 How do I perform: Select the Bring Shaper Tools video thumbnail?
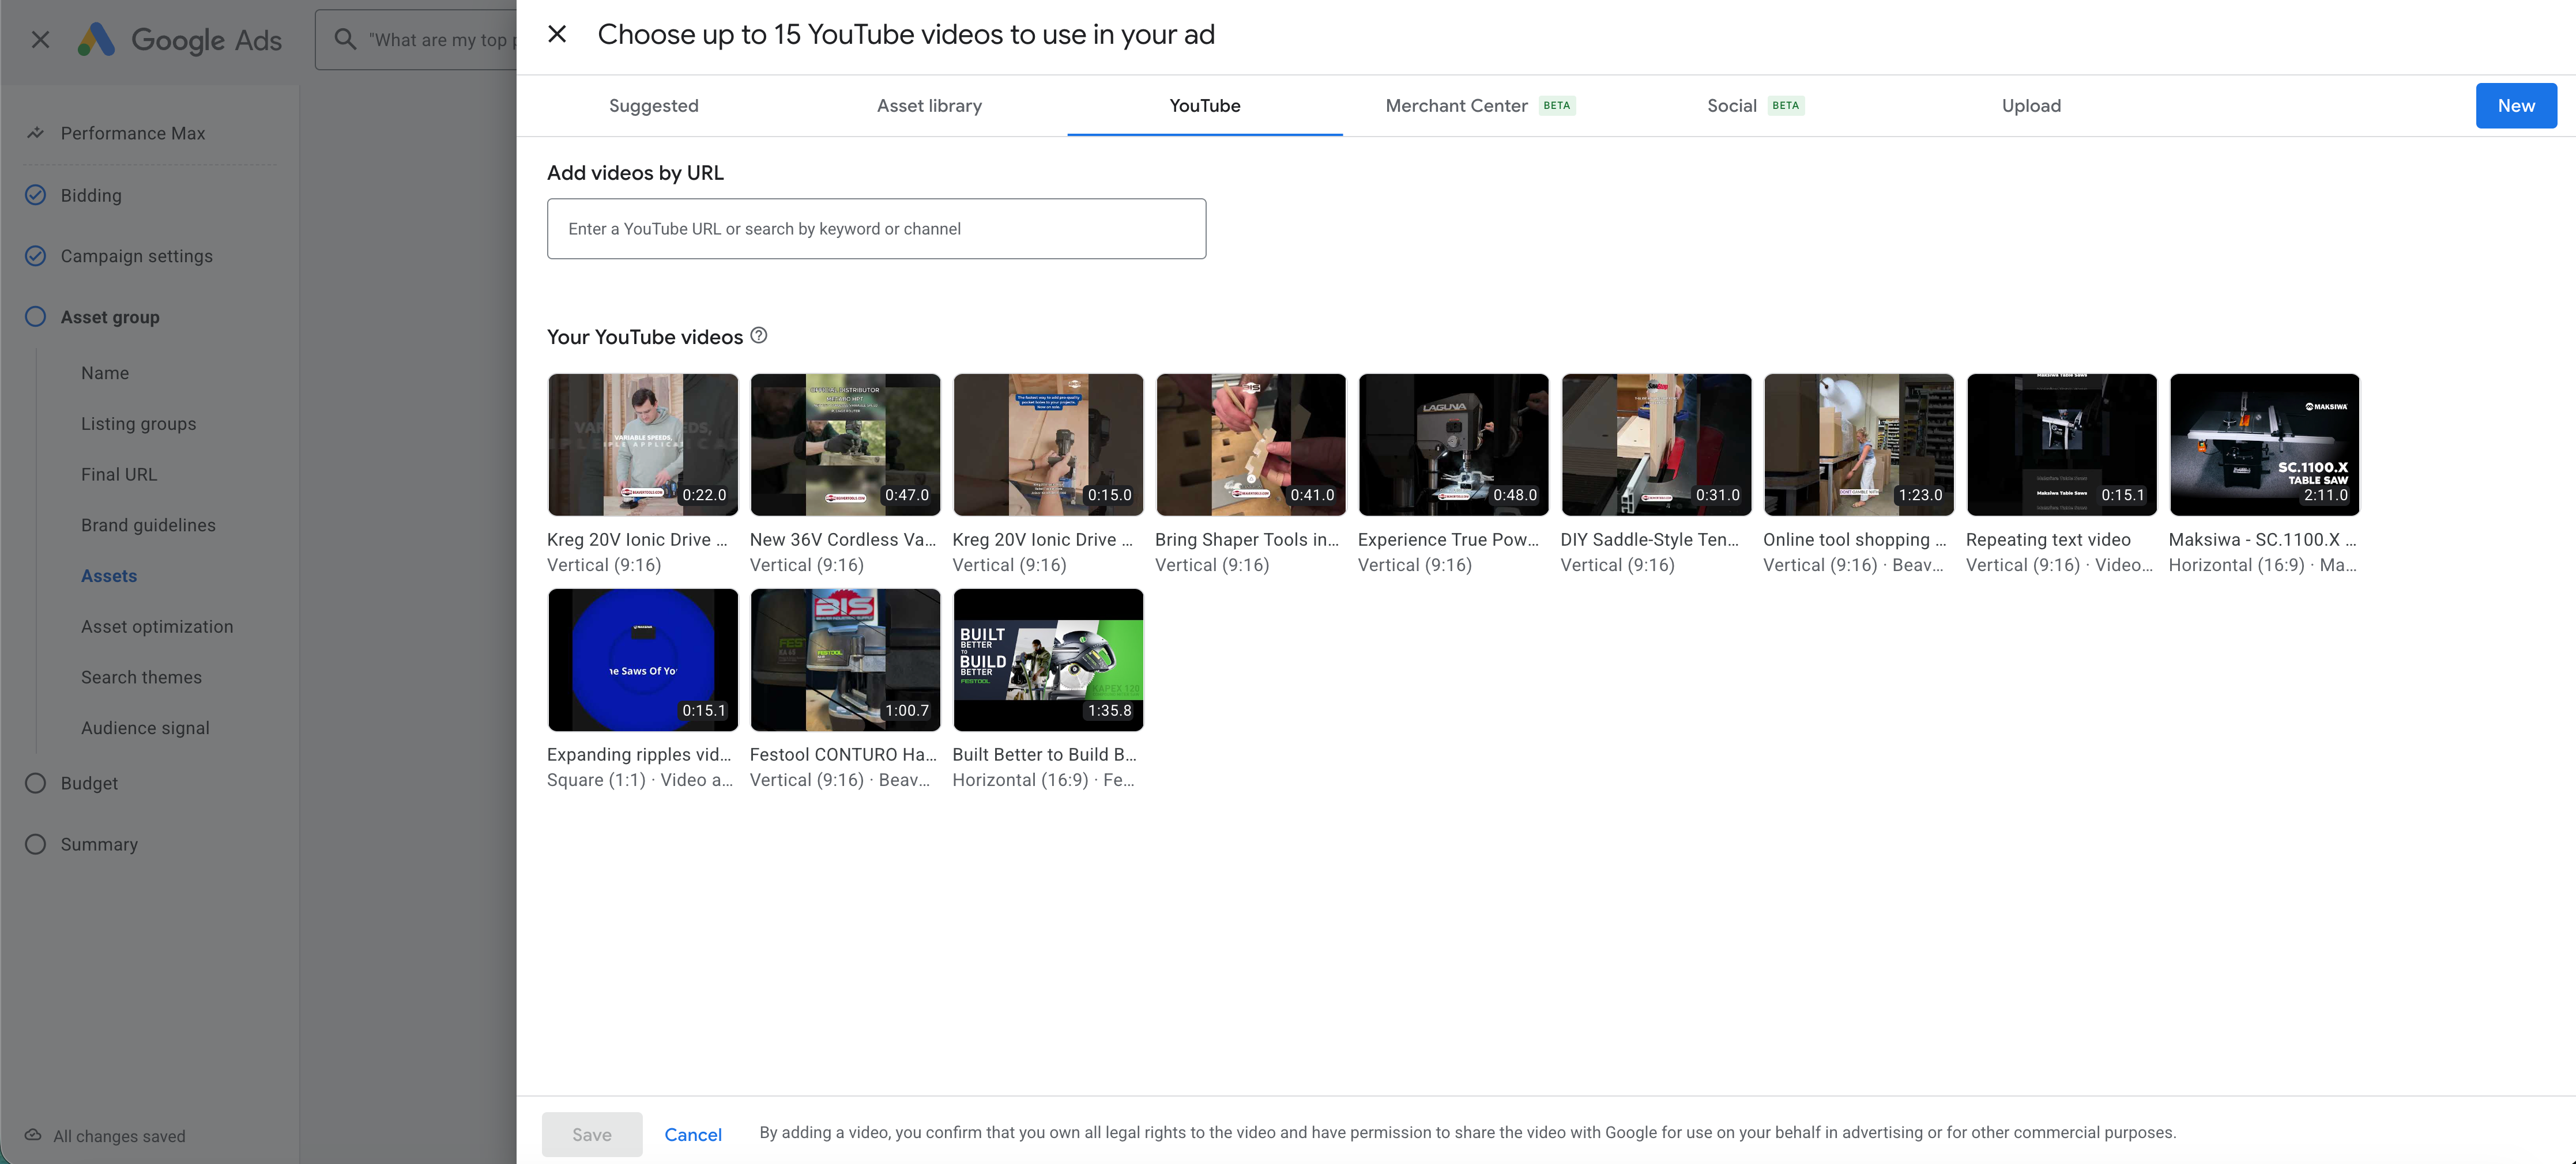(1251, 445)
